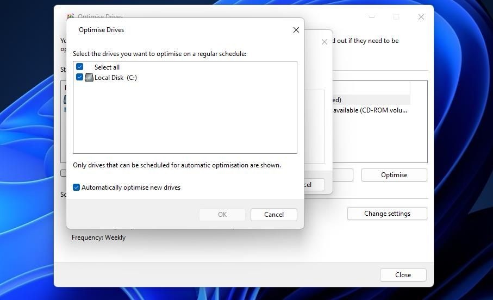Click the 'Select the drives you want to optimise' label

(159, 54)
